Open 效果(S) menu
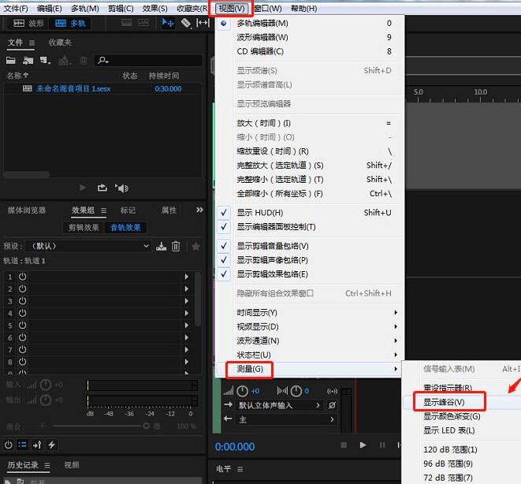The width and height of the screenshot is (521, 484). click(x=154, y=9)
